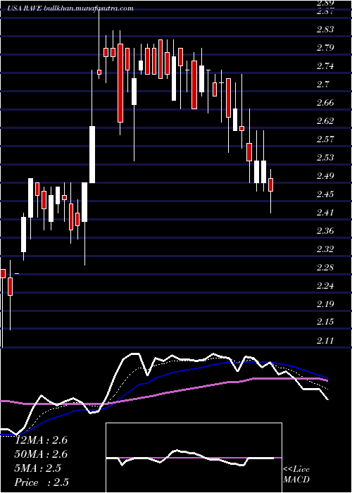Click the tall white breakout candle near 2.62
Viewport: 352px width, 493px height.
tap(92, 154)
